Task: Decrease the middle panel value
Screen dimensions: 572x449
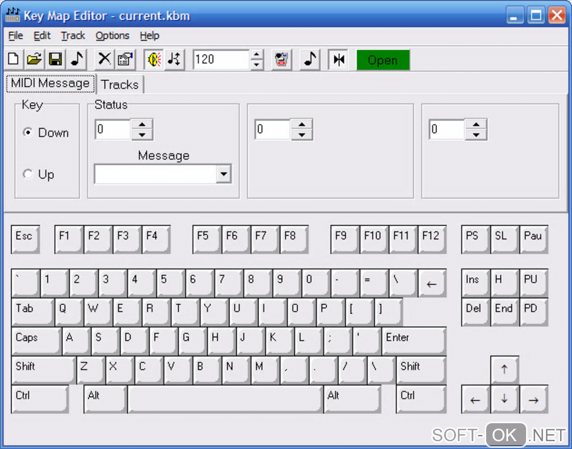Action: coord(302,135)
